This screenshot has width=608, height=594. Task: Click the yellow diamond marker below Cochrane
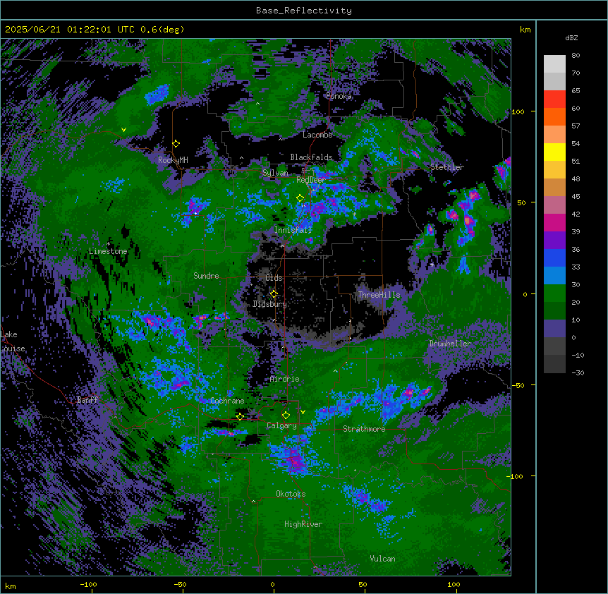(240, 416)
